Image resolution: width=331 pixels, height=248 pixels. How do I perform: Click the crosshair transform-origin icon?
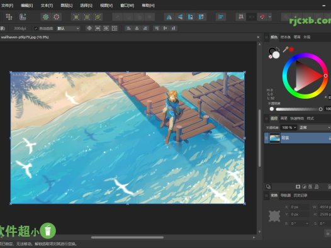[89, 28]
